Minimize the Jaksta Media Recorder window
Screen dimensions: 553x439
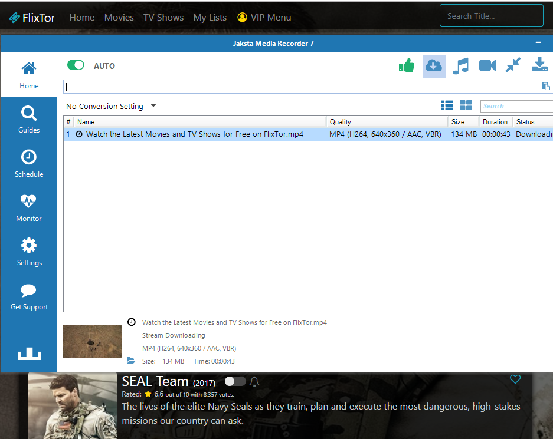click(x=538, y=42)
